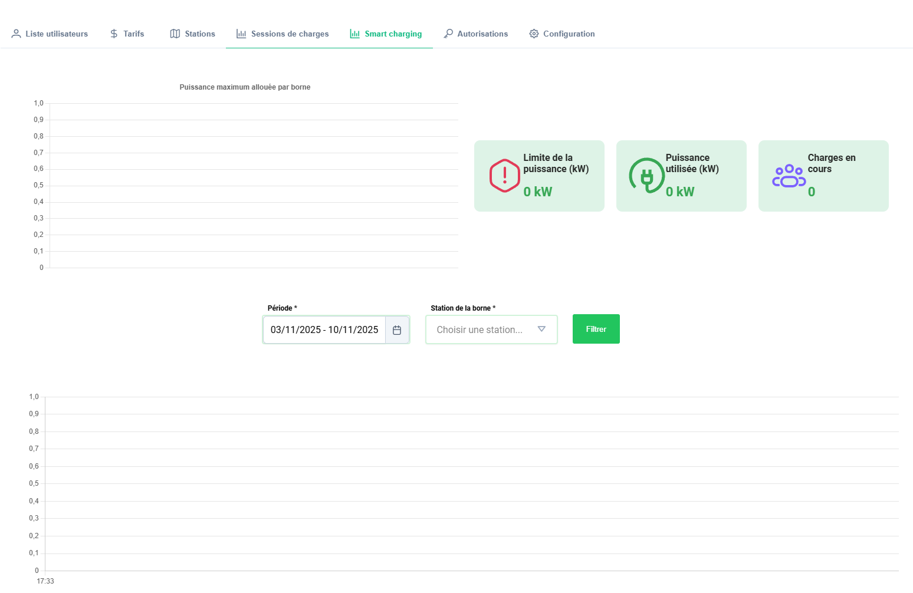The image size is (913, 593).
Task: Click the red warning hexagon icon
Action: pyautogui.click(x=505, y=176)
